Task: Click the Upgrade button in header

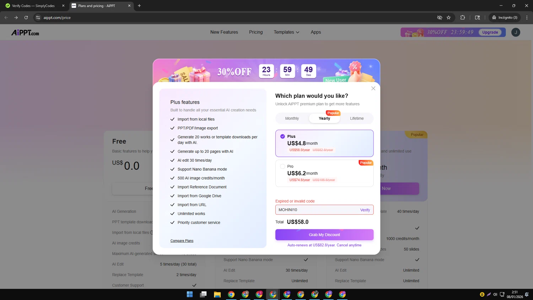Action: 490,32
